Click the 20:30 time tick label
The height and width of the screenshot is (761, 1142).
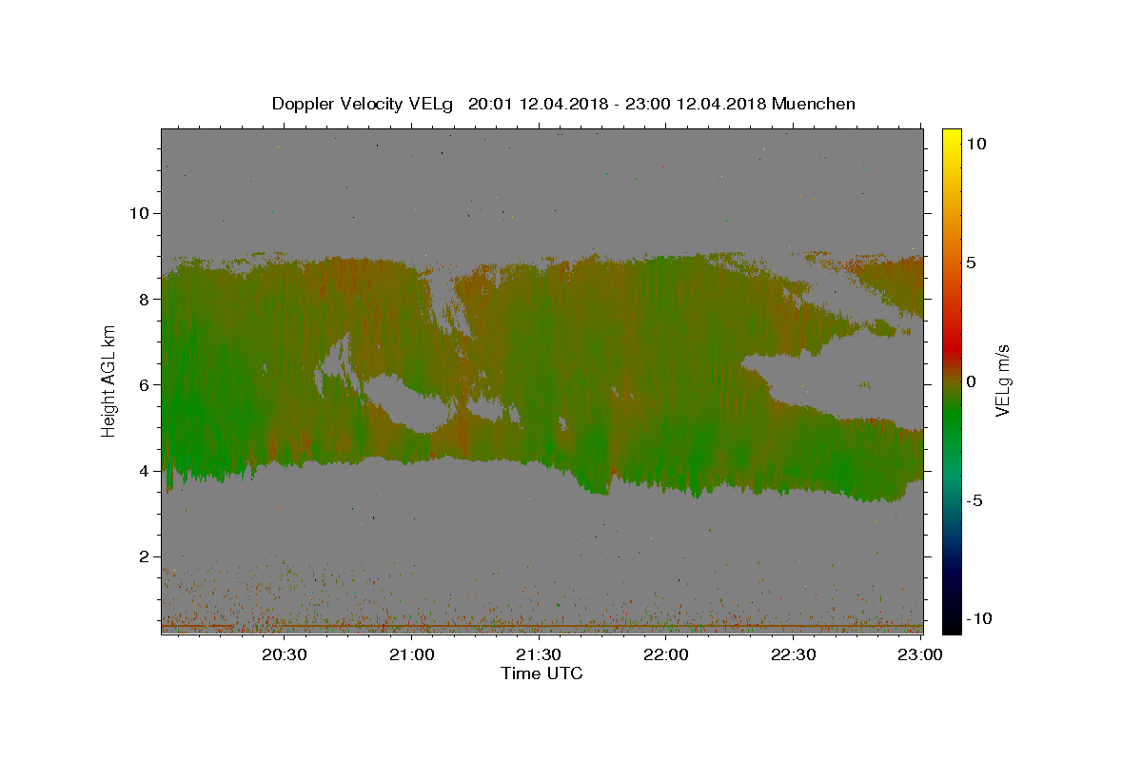click(285, 655)
